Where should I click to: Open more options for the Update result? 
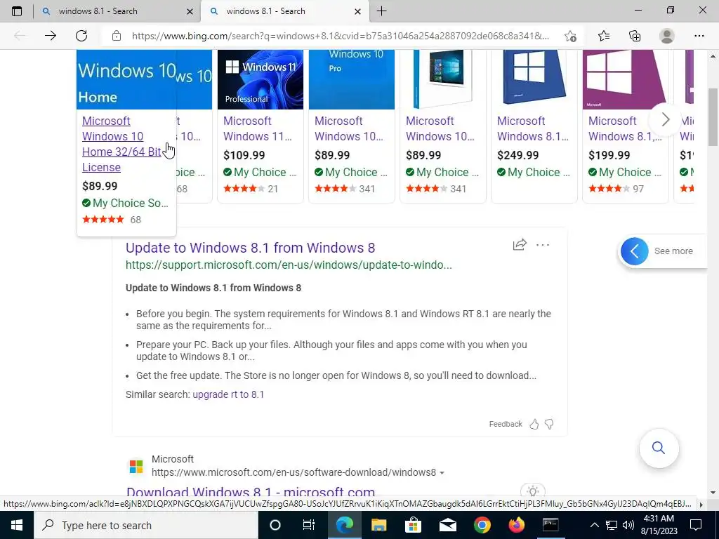pyautogui.click(x=543, y=245)
